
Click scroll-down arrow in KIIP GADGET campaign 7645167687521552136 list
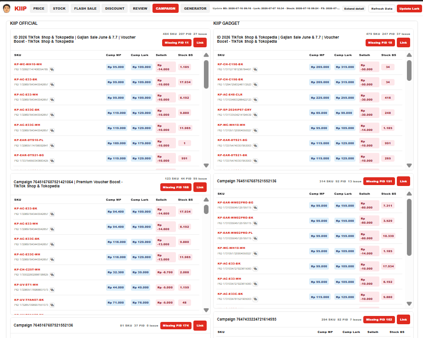pos(409,304)
